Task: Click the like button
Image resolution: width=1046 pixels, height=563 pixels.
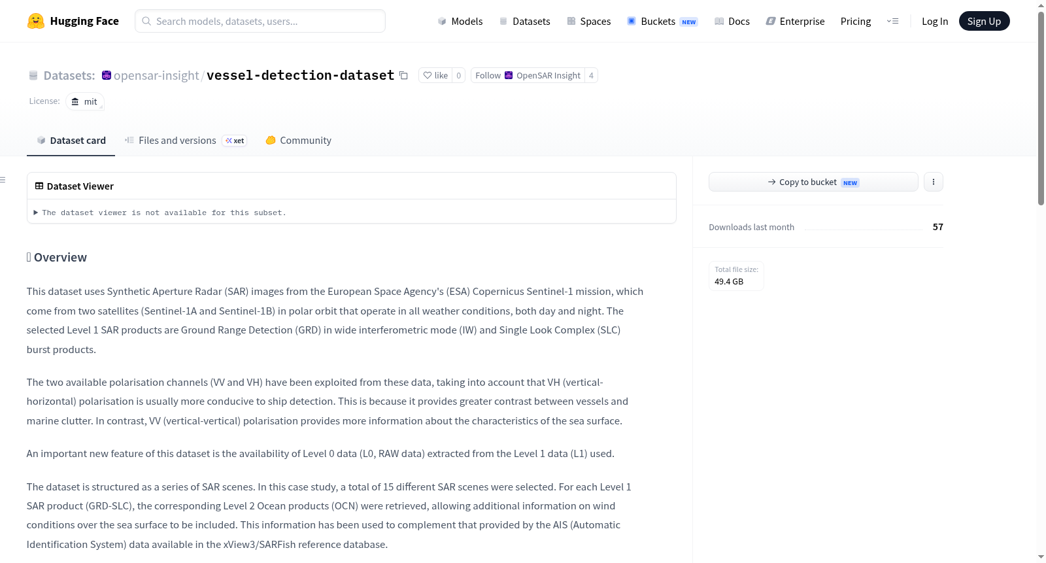Action: [435, 75]
